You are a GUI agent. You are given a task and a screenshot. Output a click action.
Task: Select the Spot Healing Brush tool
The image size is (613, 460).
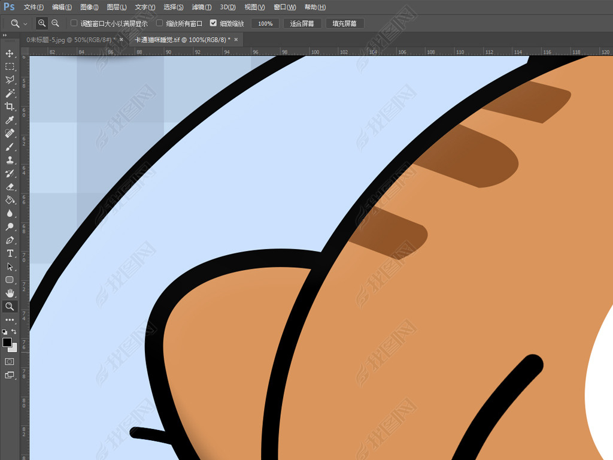point(10,133)
